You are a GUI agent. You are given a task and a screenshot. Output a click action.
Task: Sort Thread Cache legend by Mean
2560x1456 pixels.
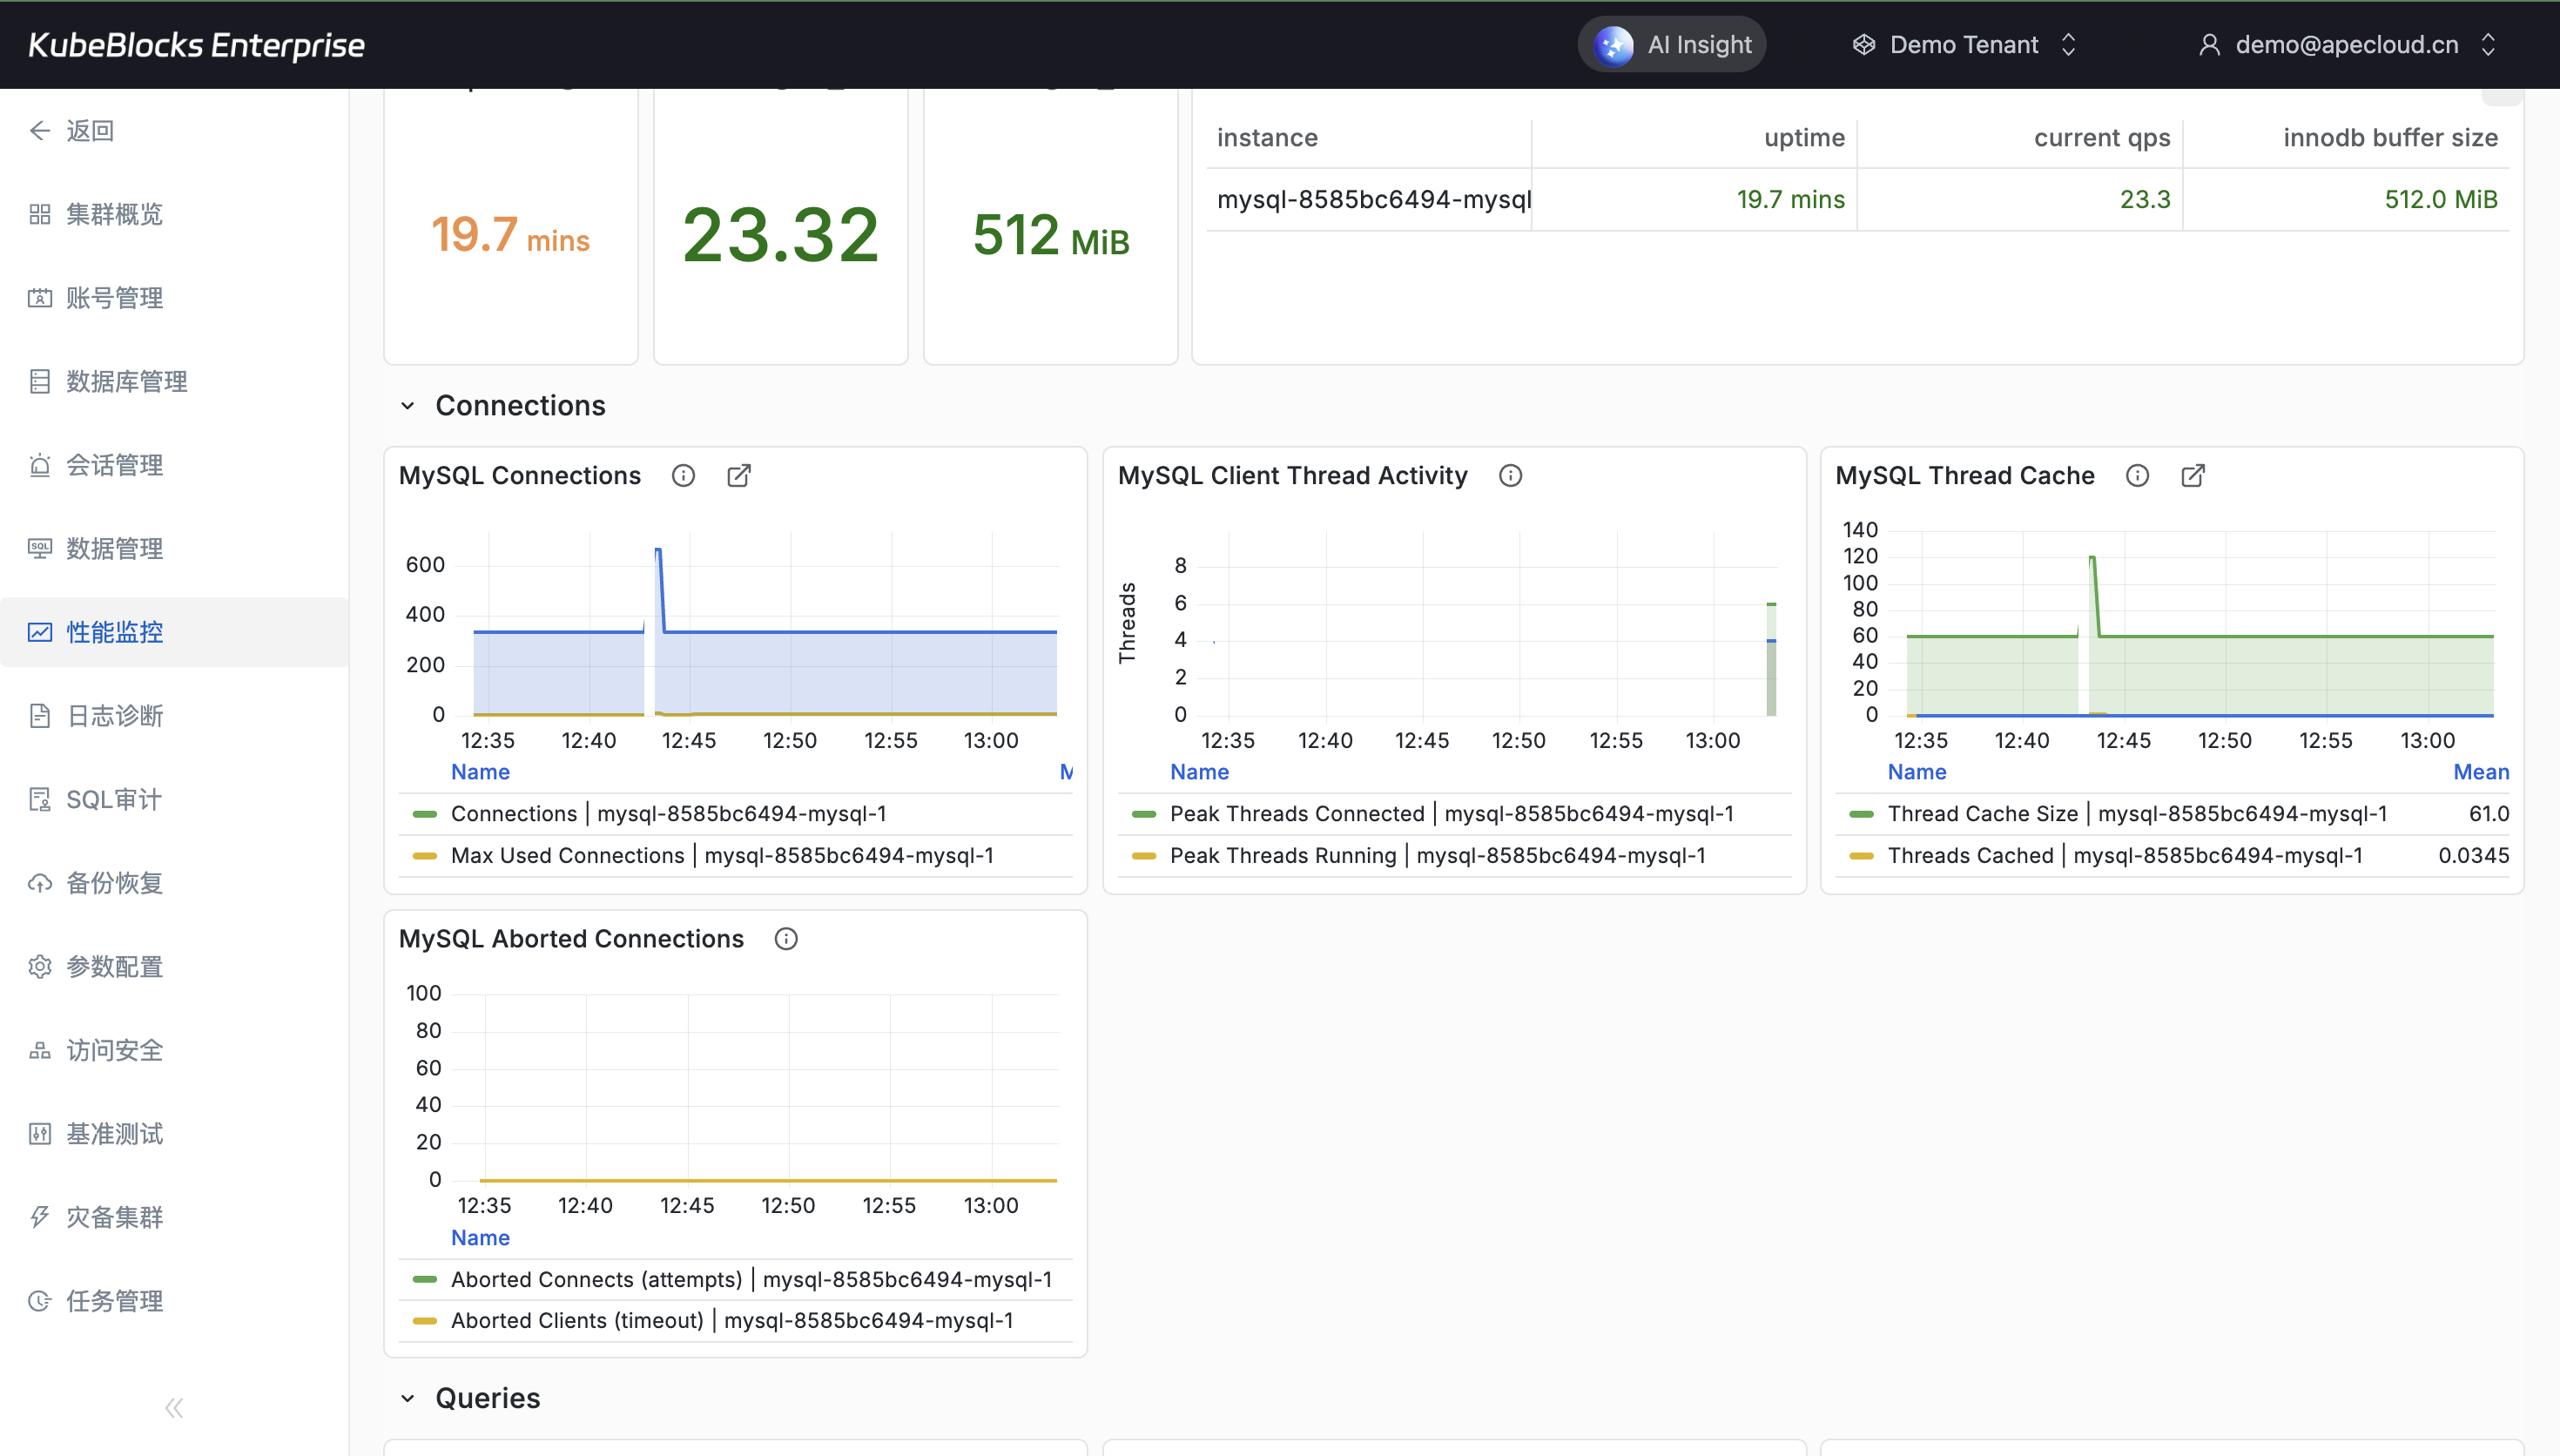coord(2480,772)
